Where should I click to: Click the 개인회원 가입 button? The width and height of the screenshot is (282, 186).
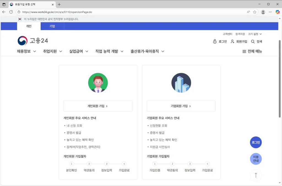[x=98, y=106]
